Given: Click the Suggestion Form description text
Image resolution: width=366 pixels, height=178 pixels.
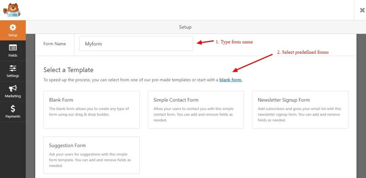Looking at the screenshot, I should pyautogui.click(x=90, y=160).
